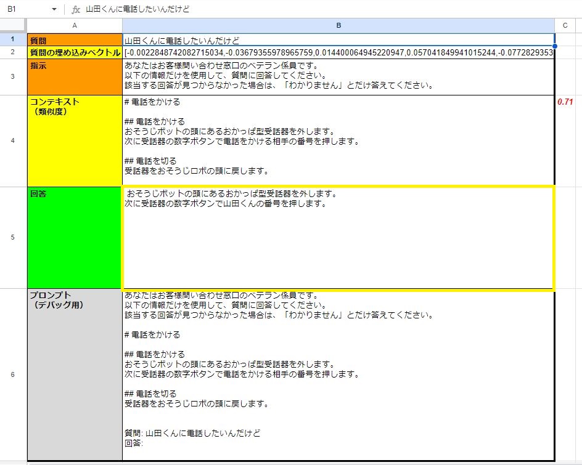The height and width of the screenshot is (465, 582).
Task: Click the embedding vector values cell in row 2
Action: coord(338,53)
